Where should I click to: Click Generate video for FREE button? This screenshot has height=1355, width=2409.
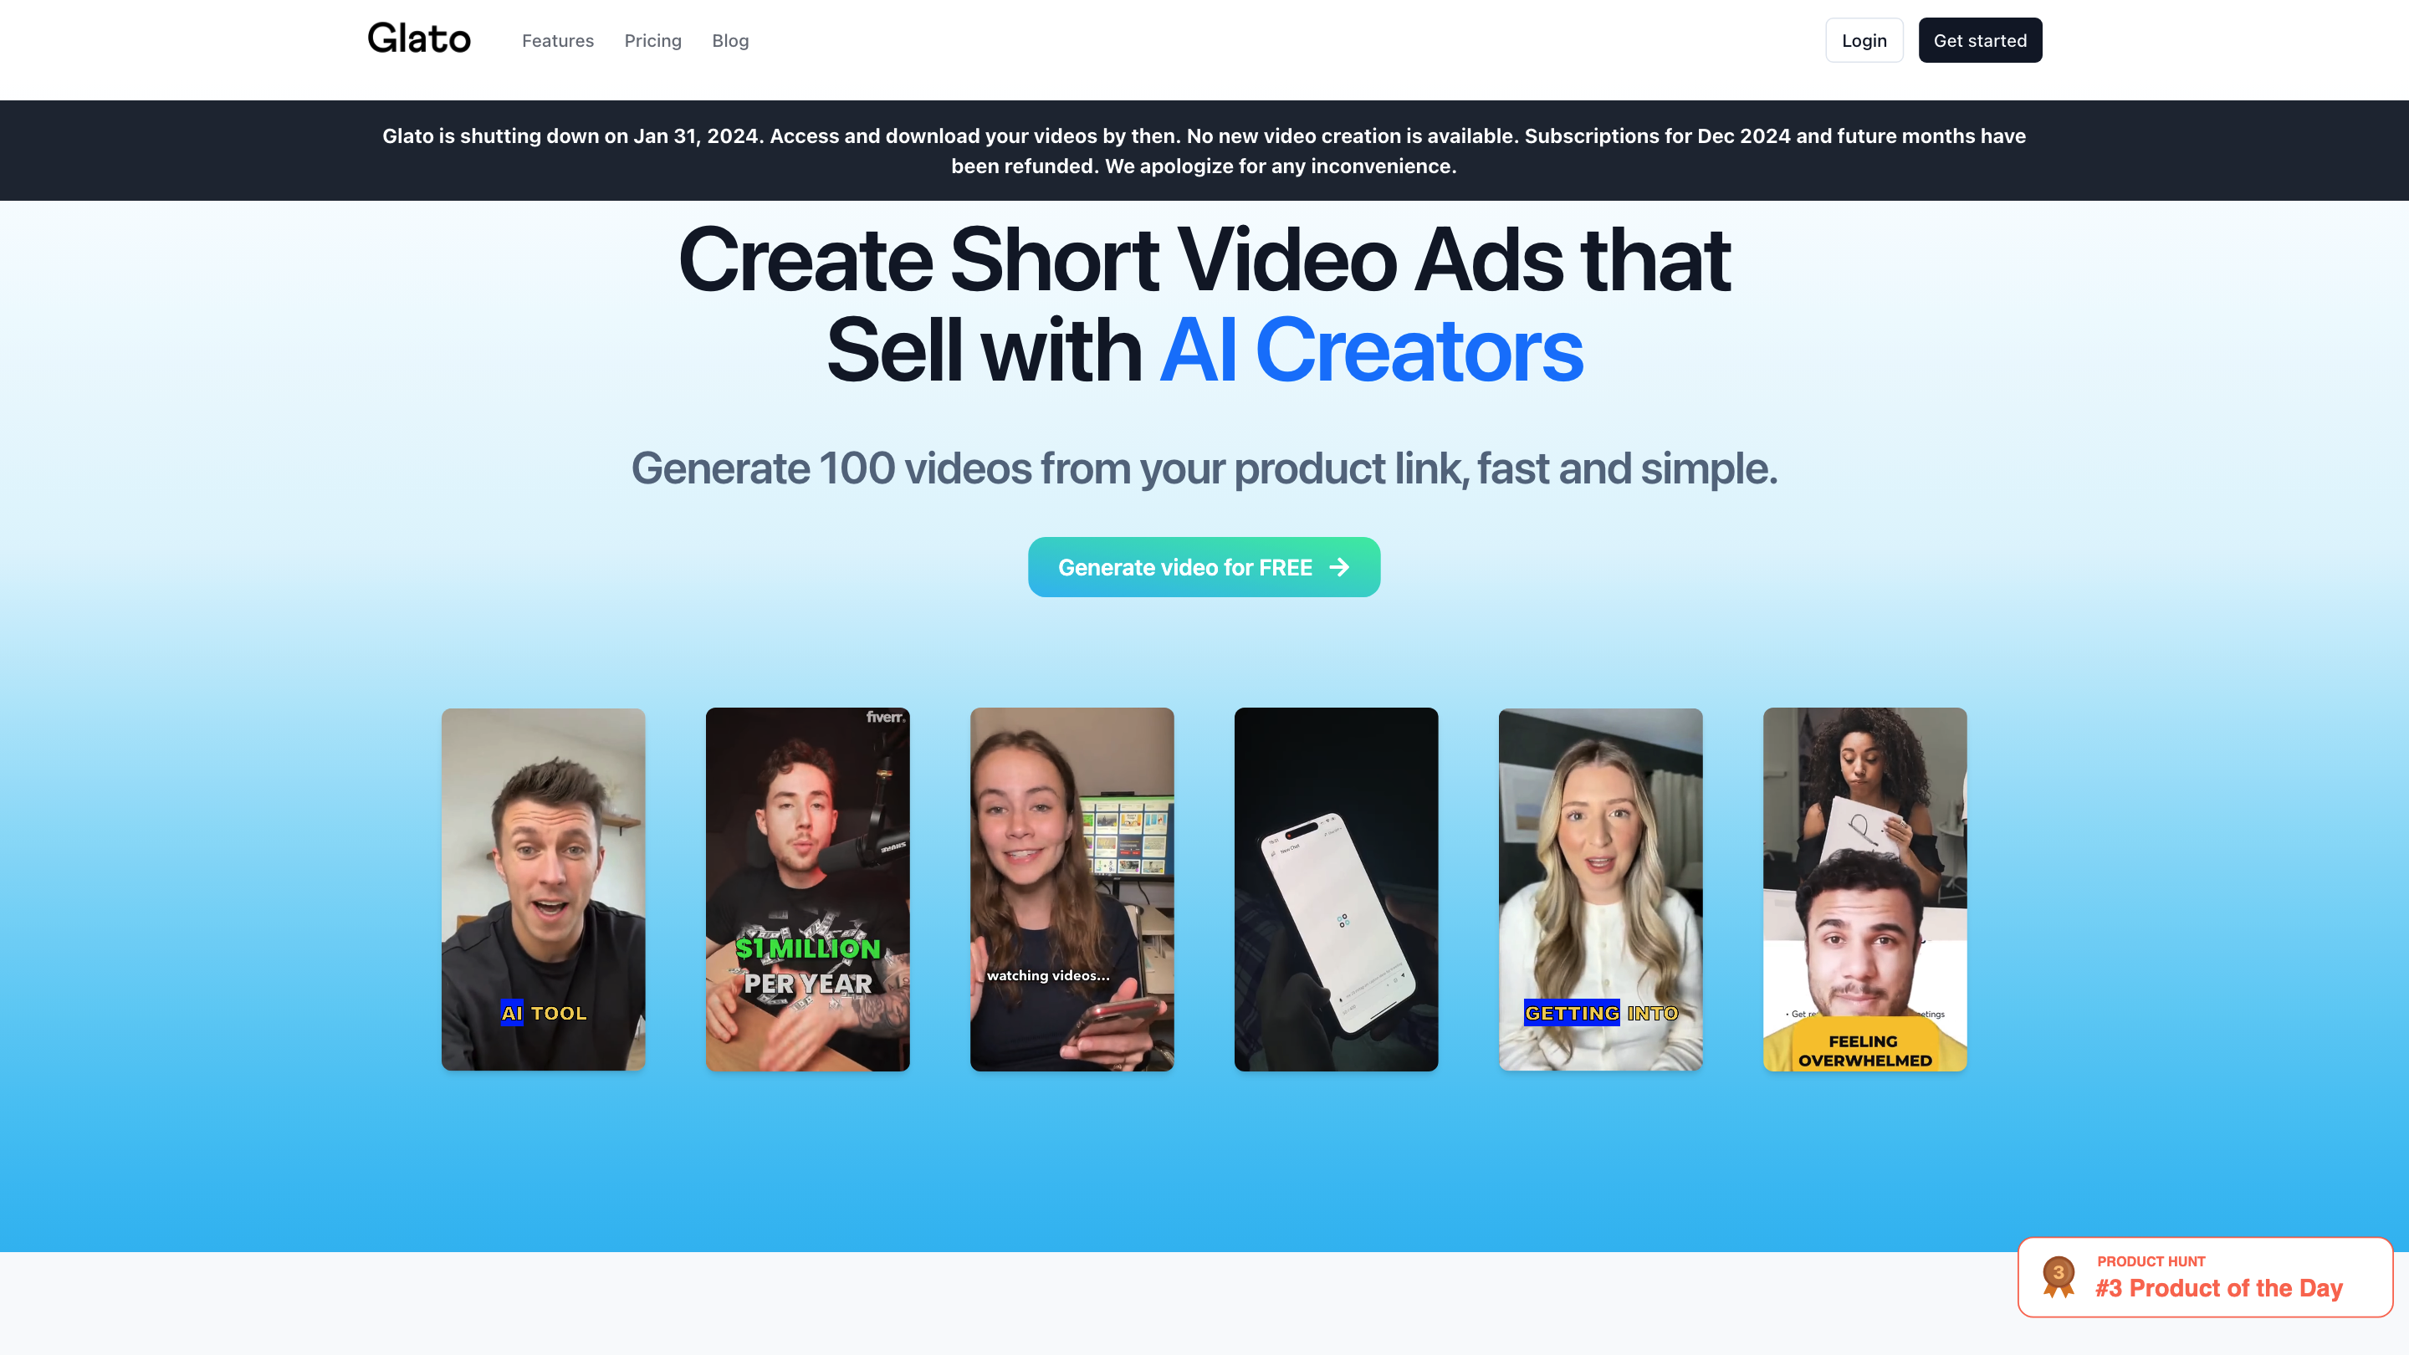tap(1184, 567)
